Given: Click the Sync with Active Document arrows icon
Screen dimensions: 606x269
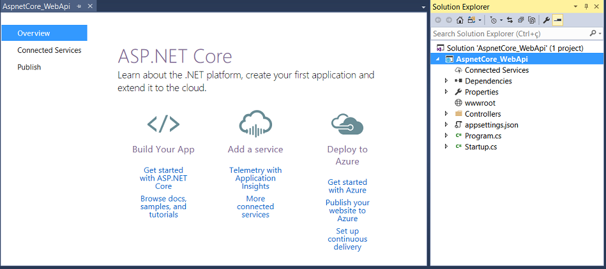Looking at the screenshot, I should (510, 20).
